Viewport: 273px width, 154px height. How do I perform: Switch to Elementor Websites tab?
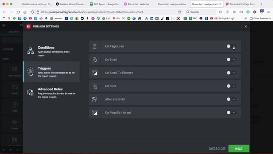pos(136,4)
